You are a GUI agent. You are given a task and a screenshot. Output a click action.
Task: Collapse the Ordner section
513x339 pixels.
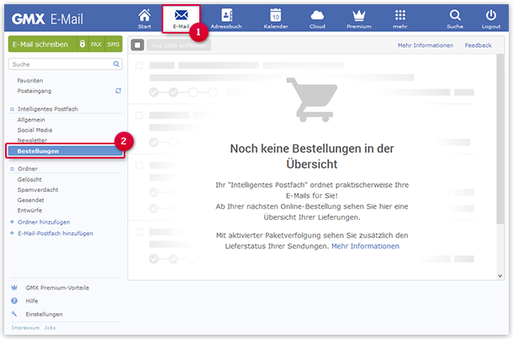[12, 169]
